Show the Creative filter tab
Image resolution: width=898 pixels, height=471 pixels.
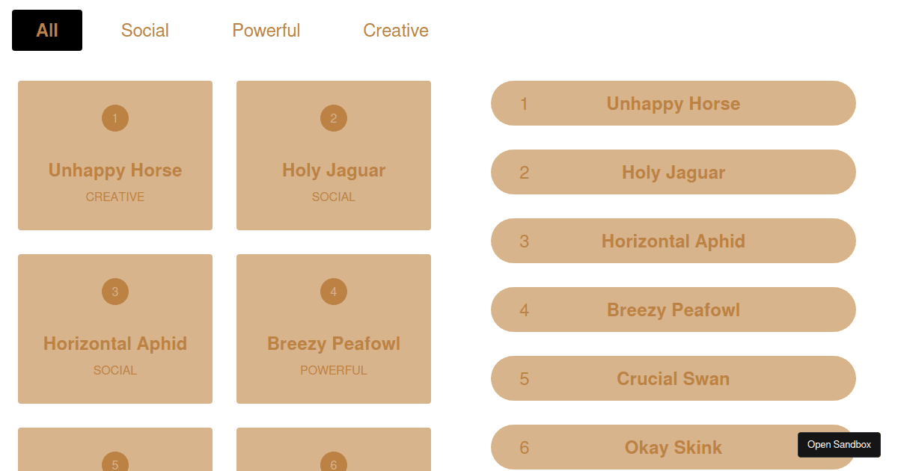396,31
